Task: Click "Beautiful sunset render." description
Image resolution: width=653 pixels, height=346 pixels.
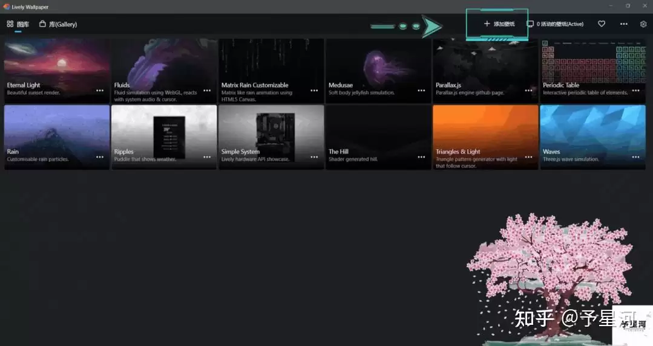Action: 33,92
